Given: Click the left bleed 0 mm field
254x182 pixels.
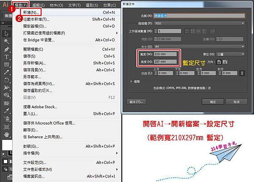Looking at the screenshot, I should 208,73.
